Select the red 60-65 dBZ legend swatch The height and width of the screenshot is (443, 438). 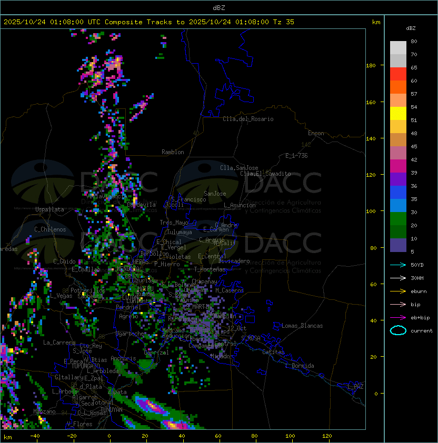(x=398, y=74)
